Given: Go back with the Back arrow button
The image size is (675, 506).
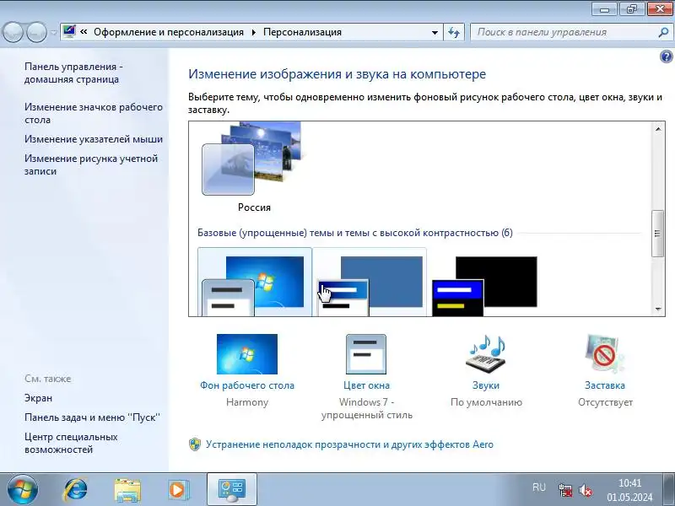Looking at the screenshot, I should pos(13,32).
